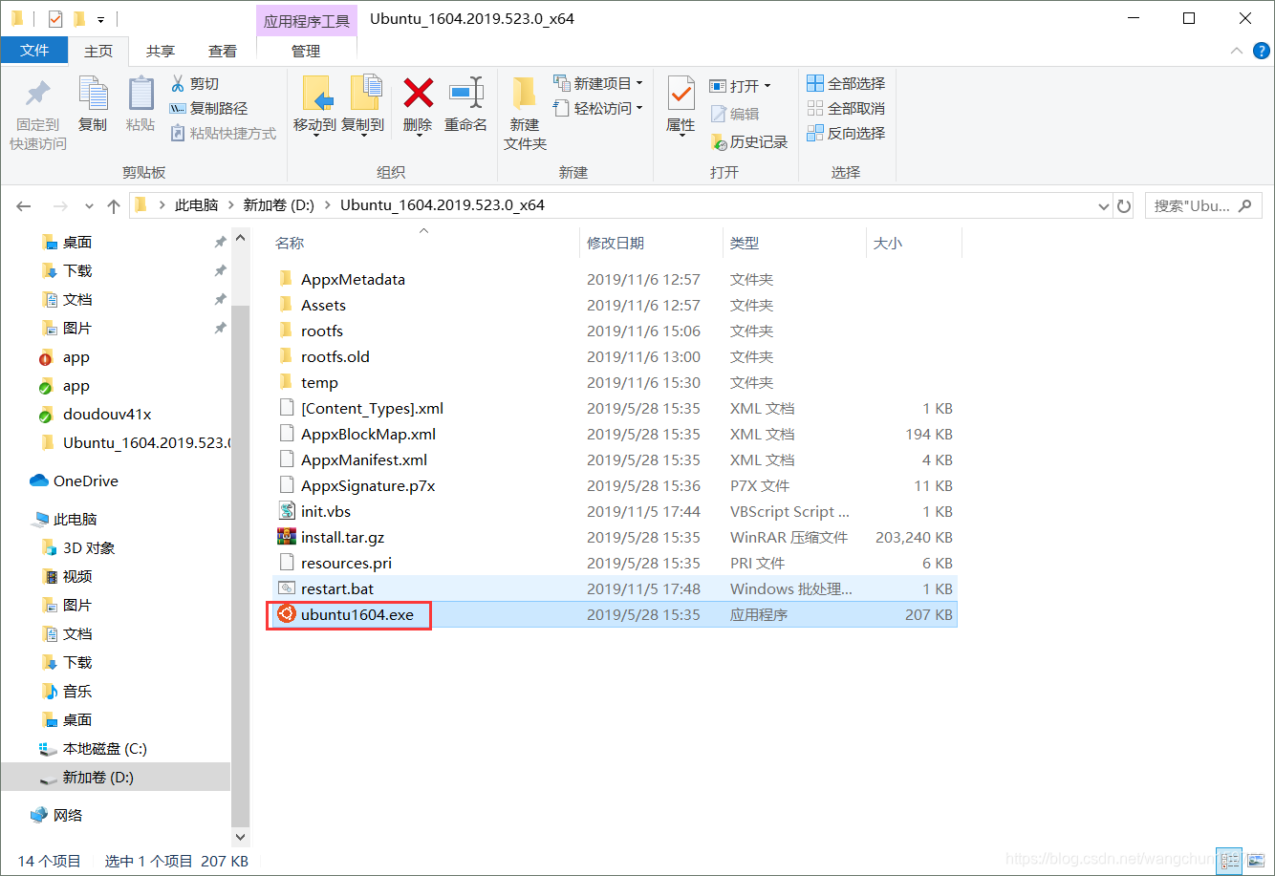Open the Quick Access Toolbar customize dropdown
This screenshot has width=1275, height=876.
100,19
